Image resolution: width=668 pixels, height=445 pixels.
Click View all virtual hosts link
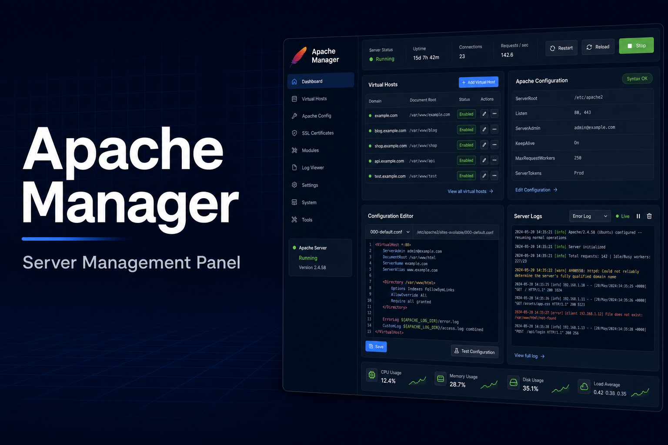tap(470, 191)
